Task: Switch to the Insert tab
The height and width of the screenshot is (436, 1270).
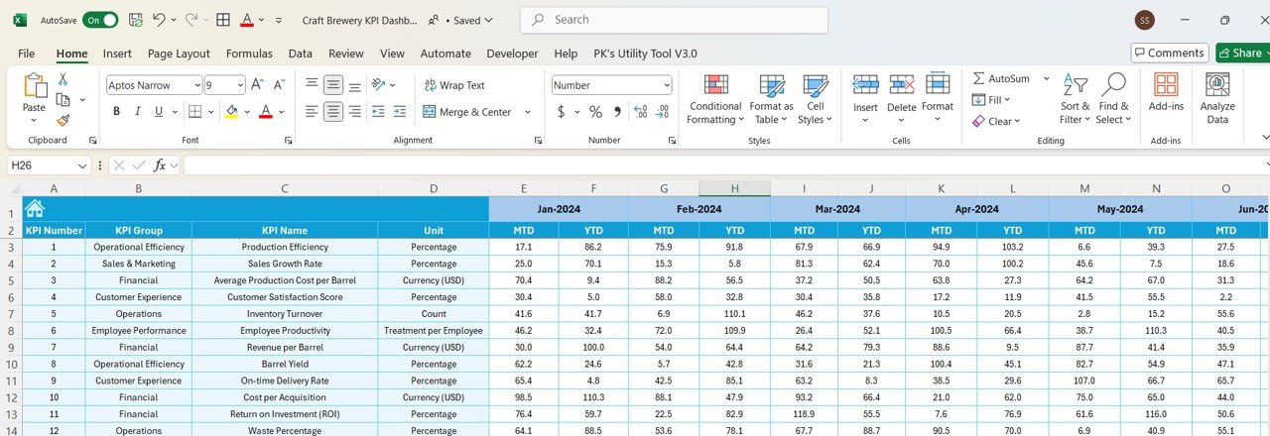Action: (117, 54)
